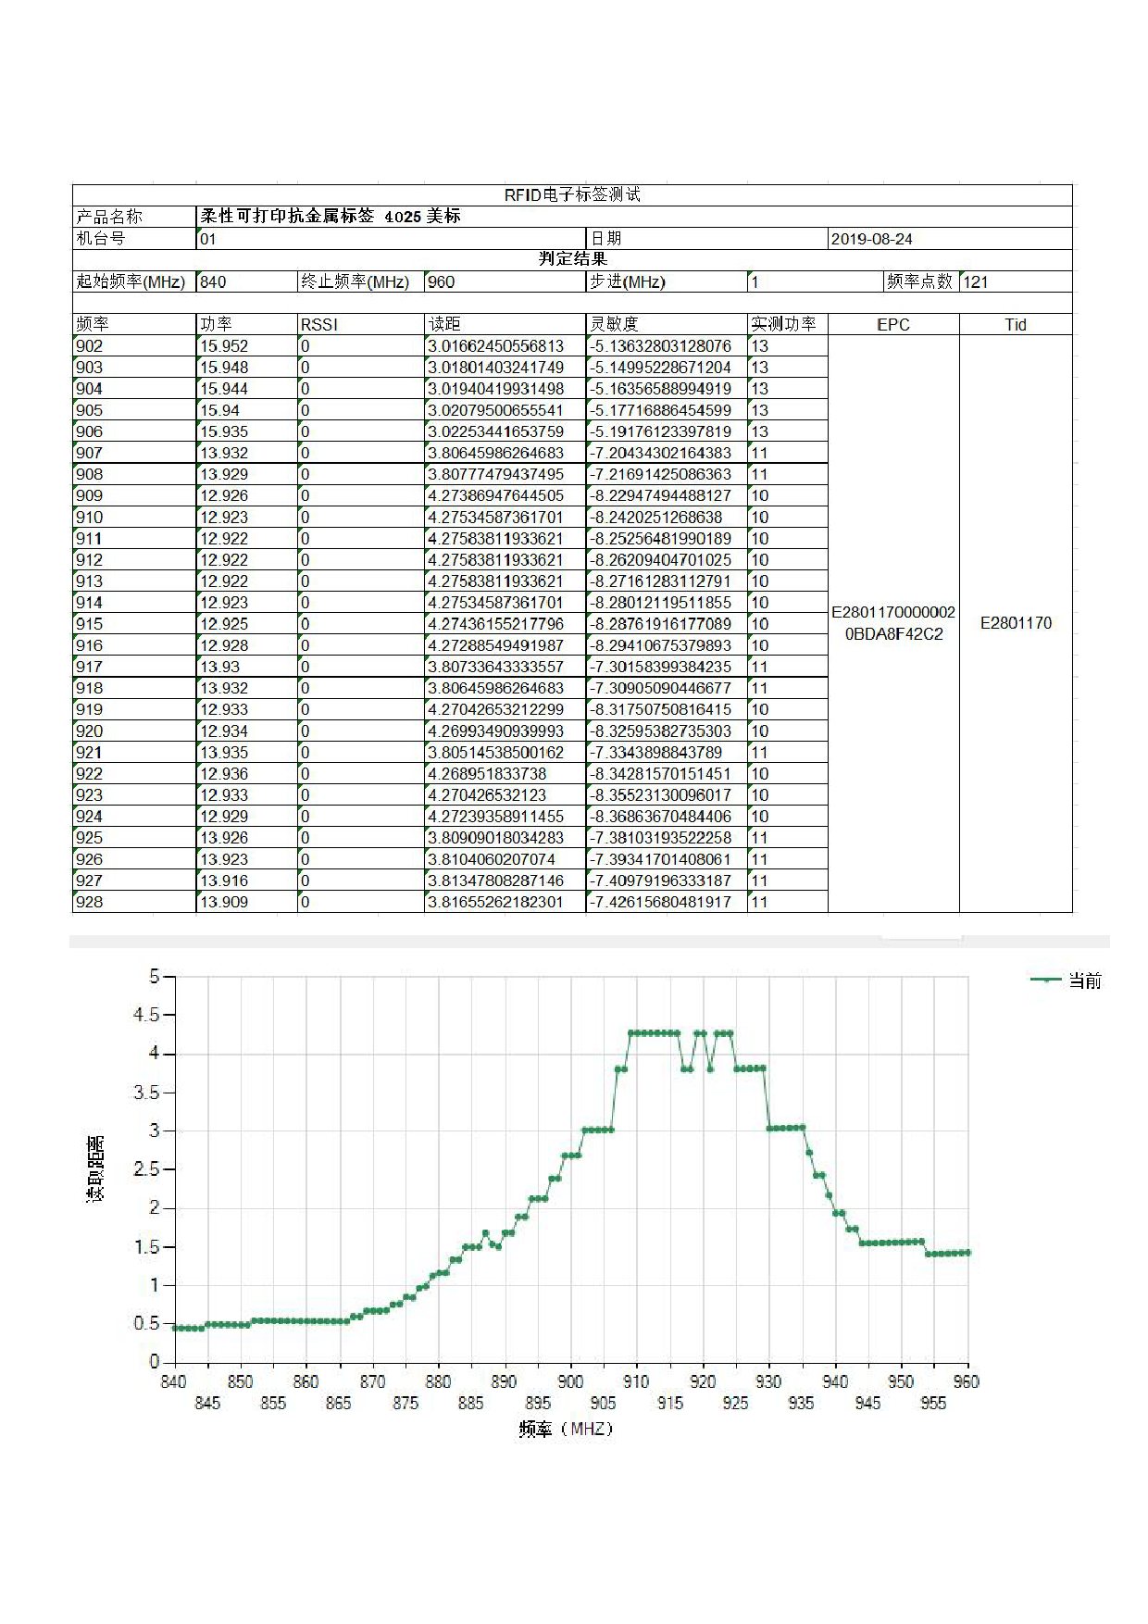Select the 灵敏度 column header
Screen dimensions: 1148x1624
(614, 324)
